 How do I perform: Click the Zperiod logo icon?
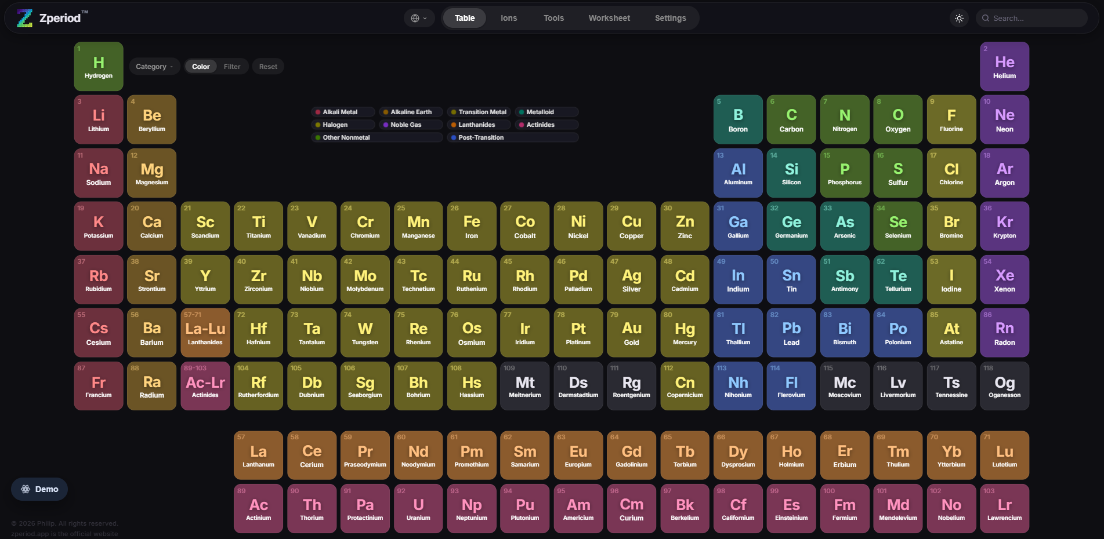coord(24,18)
